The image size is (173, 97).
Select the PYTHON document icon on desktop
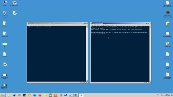[5, 55]
